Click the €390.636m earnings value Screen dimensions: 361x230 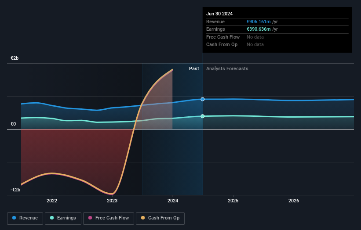click(259, 29)
